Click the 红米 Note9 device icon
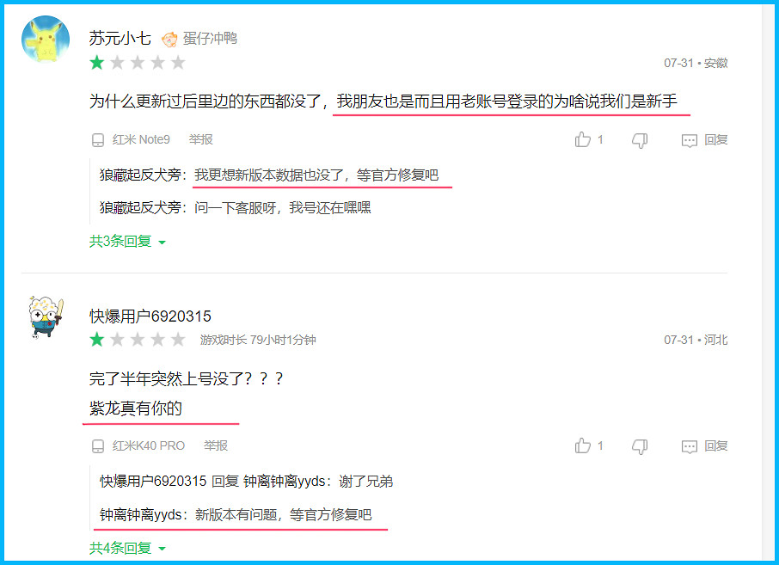 tap(98, 140)
